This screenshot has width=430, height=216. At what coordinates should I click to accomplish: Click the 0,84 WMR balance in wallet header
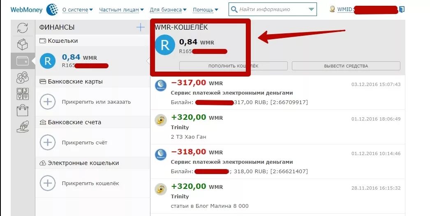(x=197, y=42)
